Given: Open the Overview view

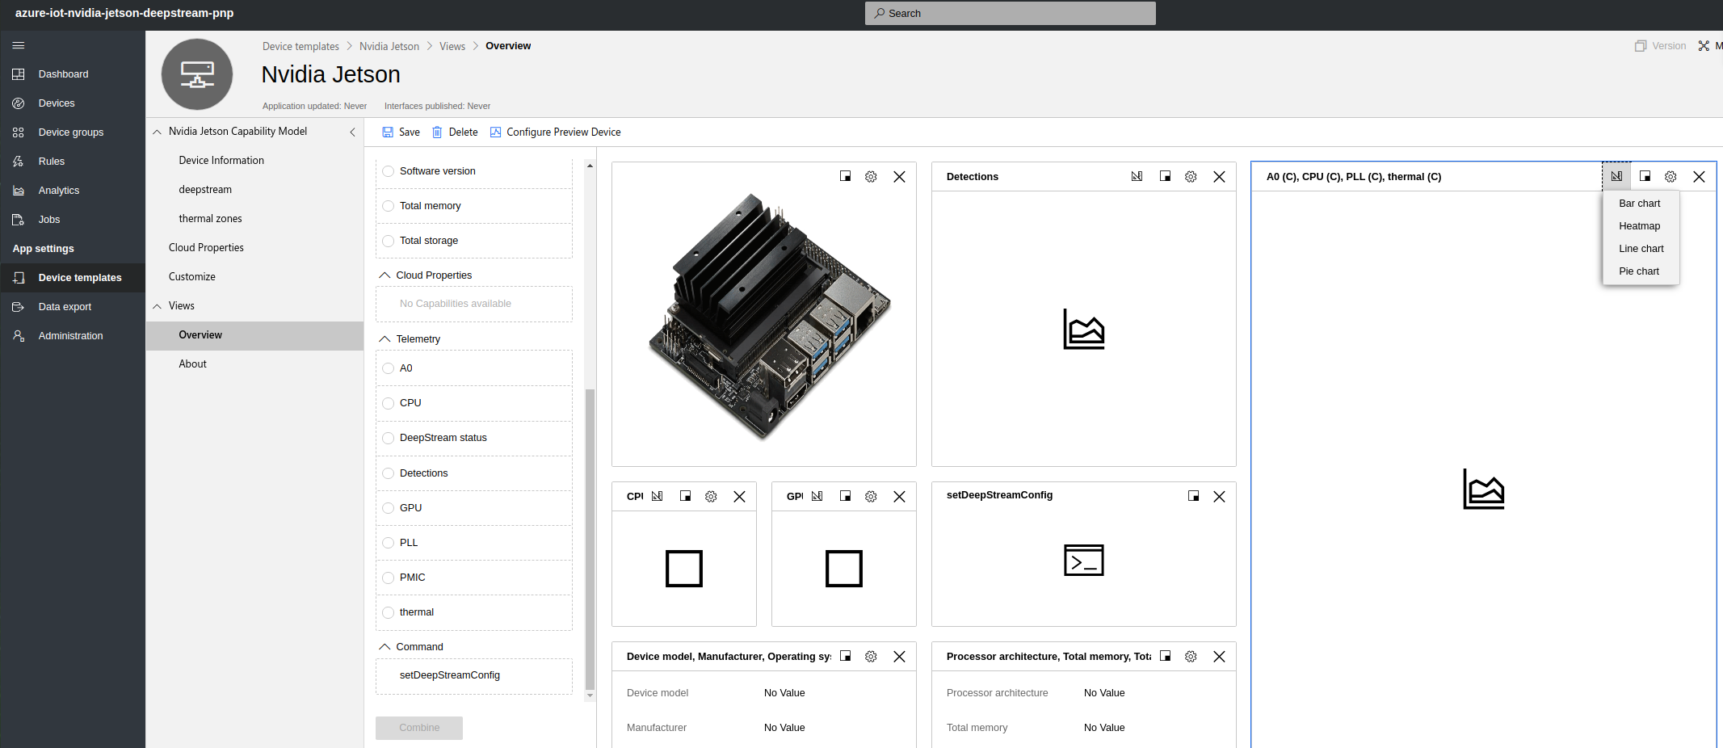Looking at the screenshot, I should [x=254, y=335].
